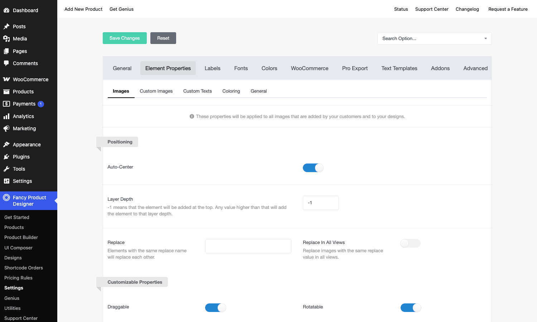The image size is (537, 322).
Task: Click the Reset button
Action: 163,38
